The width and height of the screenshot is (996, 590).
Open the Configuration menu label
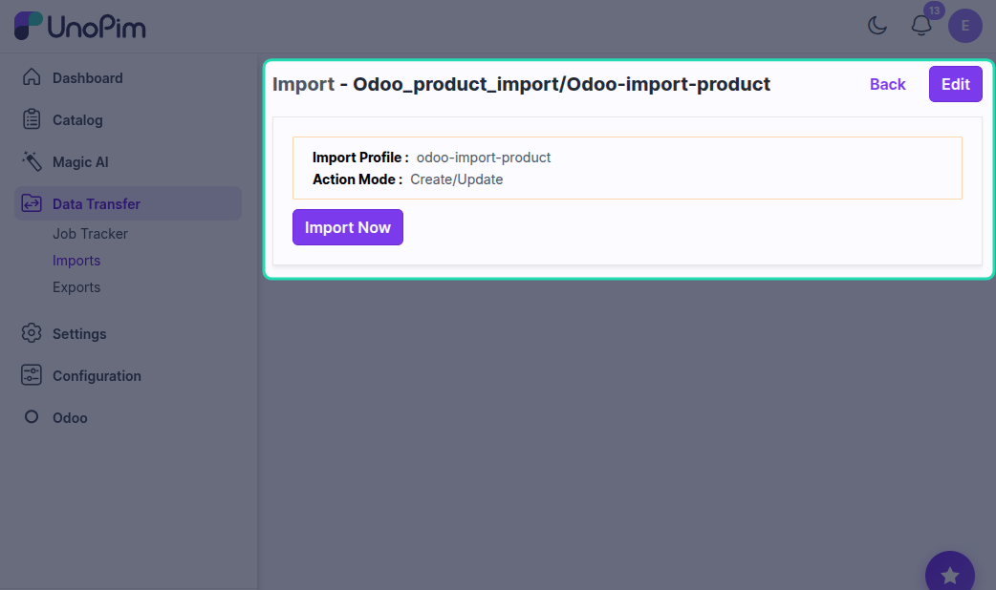coord(97,375)
